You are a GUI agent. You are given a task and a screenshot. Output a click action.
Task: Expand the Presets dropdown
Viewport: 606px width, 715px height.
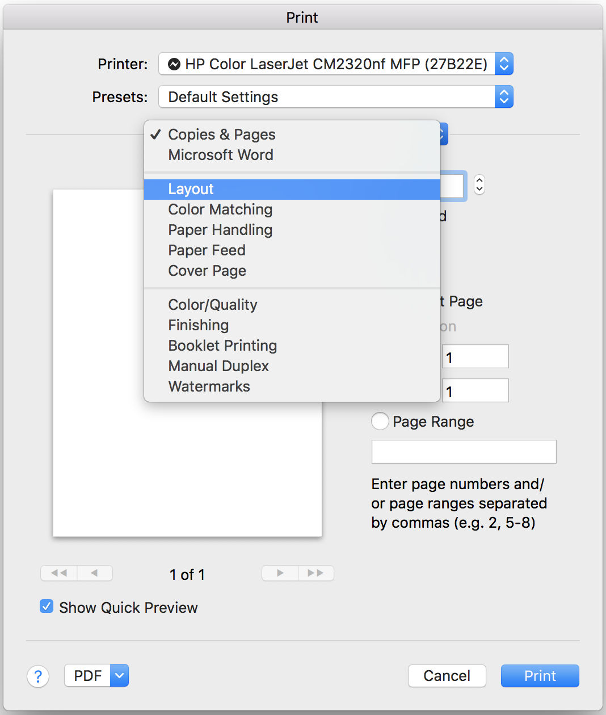[504, 96]
